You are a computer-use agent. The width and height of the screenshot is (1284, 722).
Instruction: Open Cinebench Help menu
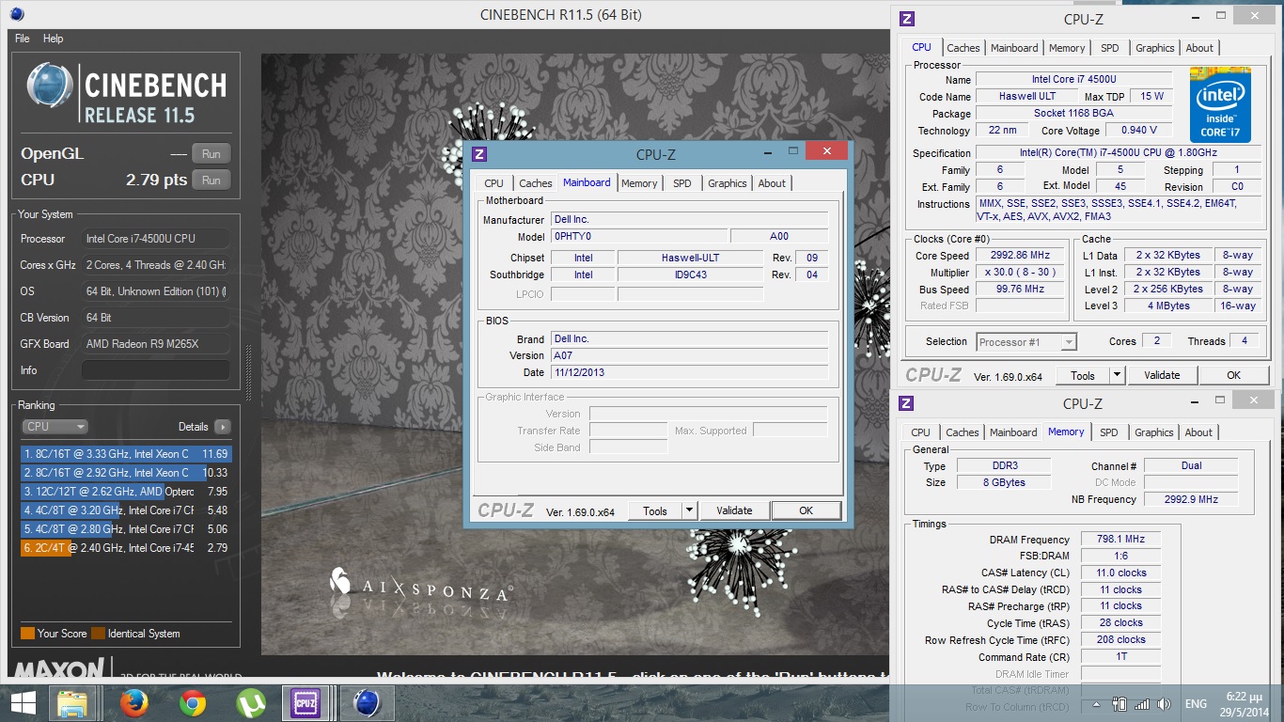click(54, 39)
